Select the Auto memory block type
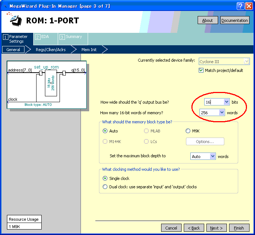This screenshot has width=255, height=235. [x=105, y=131]
